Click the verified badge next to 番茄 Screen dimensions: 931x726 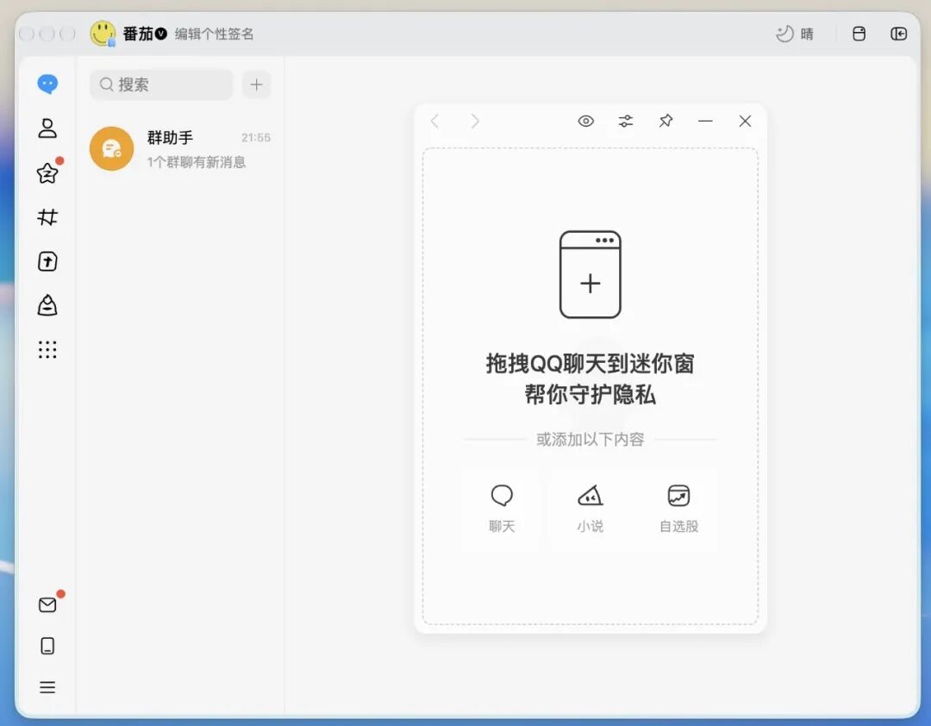(x=161, y=34)
